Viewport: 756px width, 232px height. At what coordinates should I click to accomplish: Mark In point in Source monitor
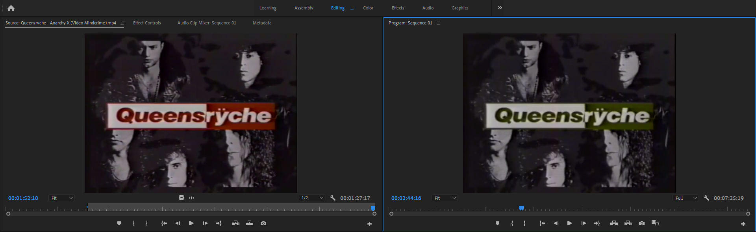(x=134, y=223)
